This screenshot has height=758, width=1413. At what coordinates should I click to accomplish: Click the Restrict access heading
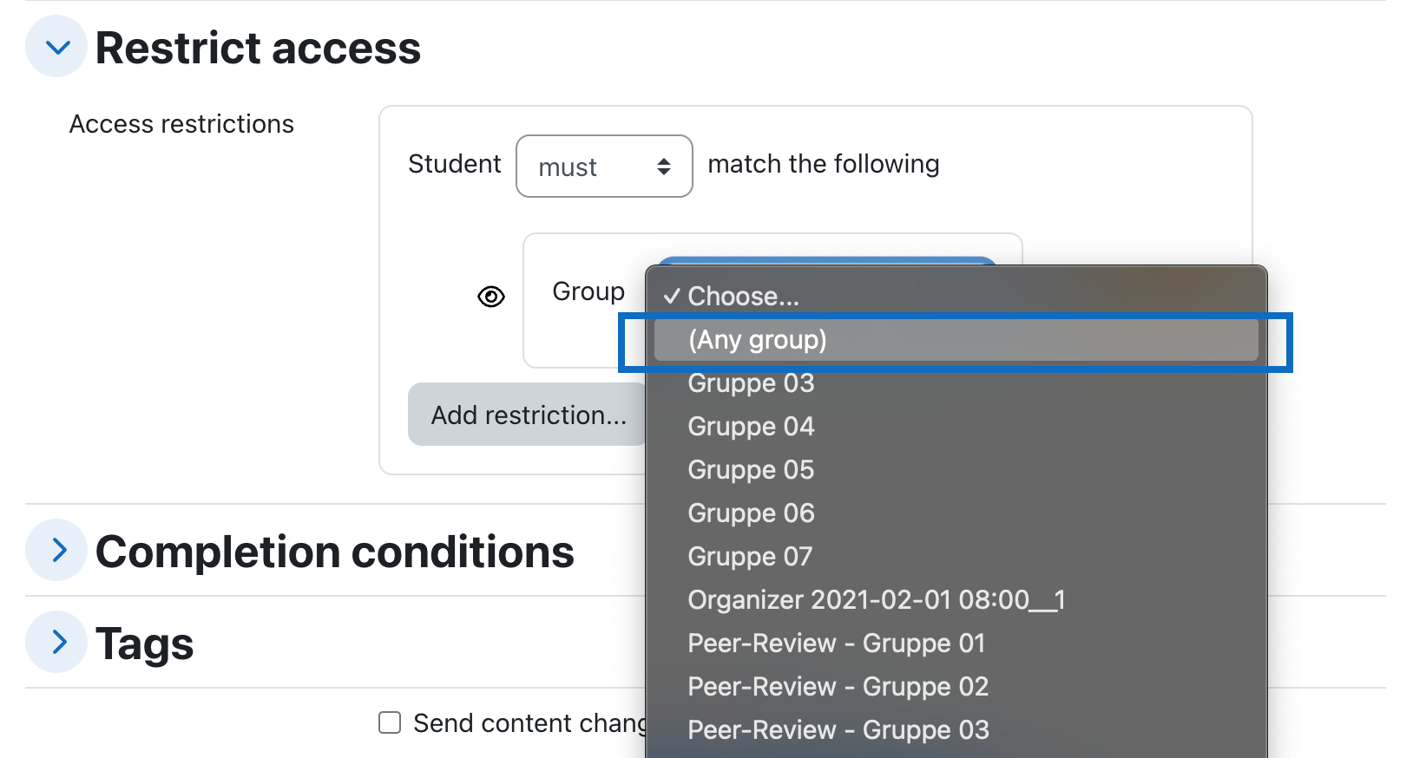pos(258,48)
